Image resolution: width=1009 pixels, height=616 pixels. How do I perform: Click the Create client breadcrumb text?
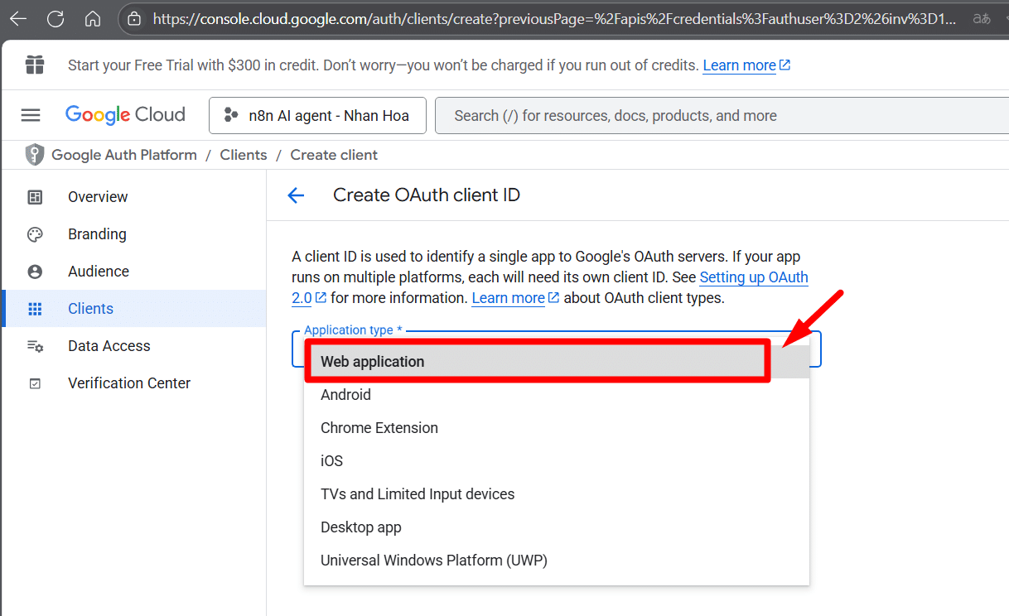[334, 155]
